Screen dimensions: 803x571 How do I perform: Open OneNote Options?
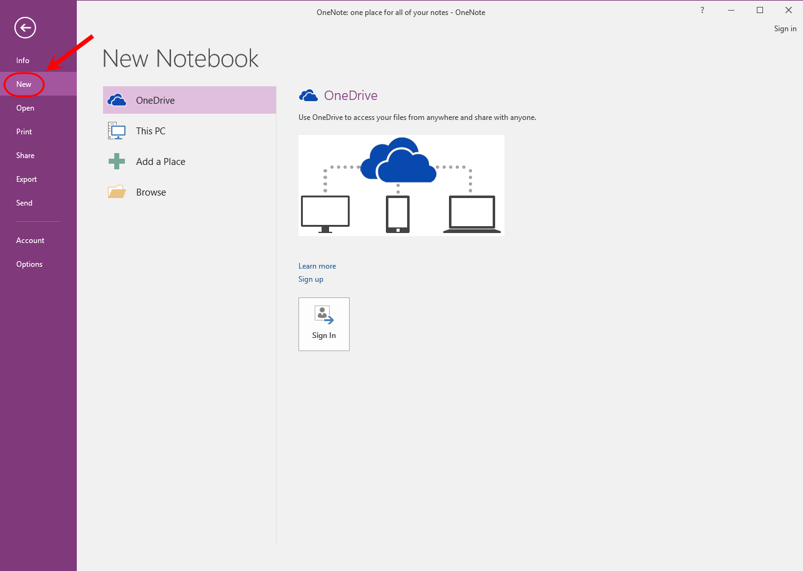[x=38, y=264]
